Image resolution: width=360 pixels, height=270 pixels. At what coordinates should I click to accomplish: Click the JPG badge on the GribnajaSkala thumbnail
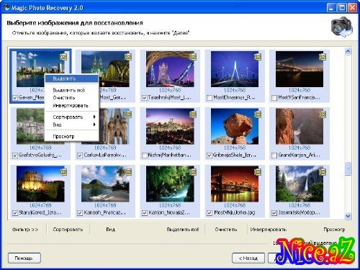coord(258,114)
